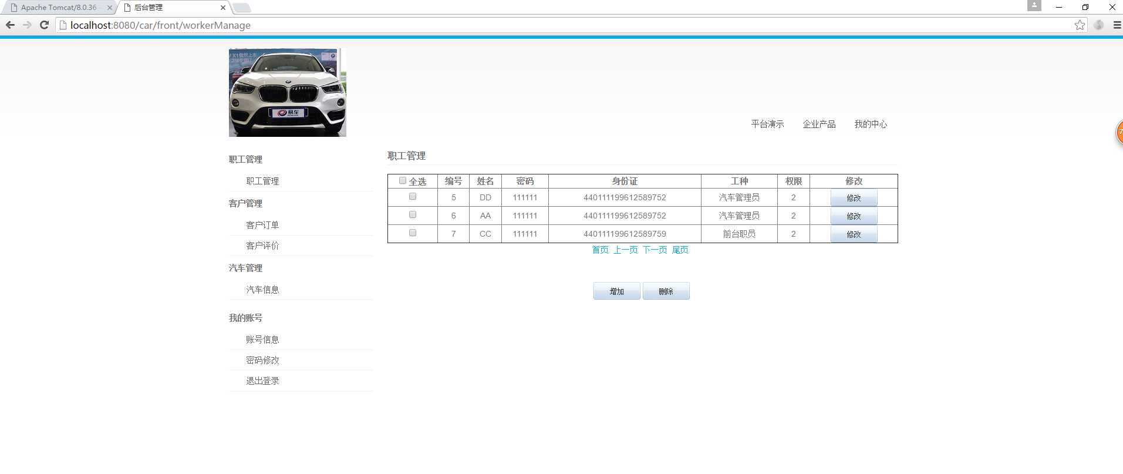Click the 姓名 column header
1123x474 pixels.
click(x=485, y=181)
